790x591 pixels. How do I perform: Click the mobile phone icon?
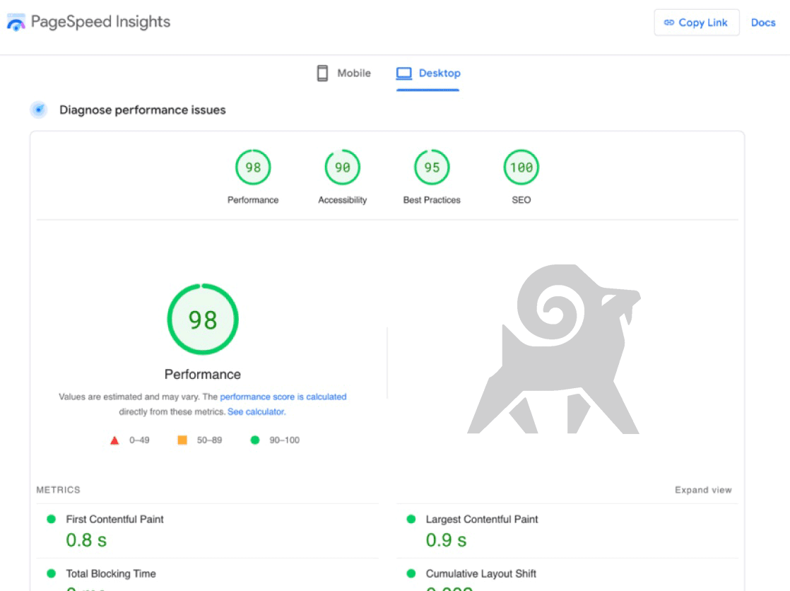click(322, 73)
